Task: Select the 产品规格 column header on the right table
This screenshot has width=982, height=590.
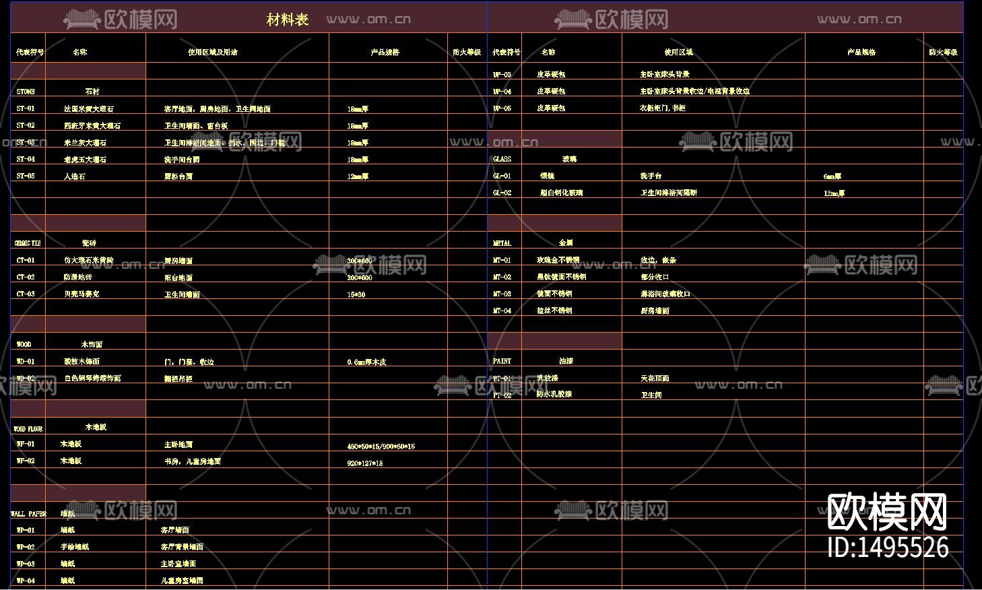Action: tap(861, 51)
